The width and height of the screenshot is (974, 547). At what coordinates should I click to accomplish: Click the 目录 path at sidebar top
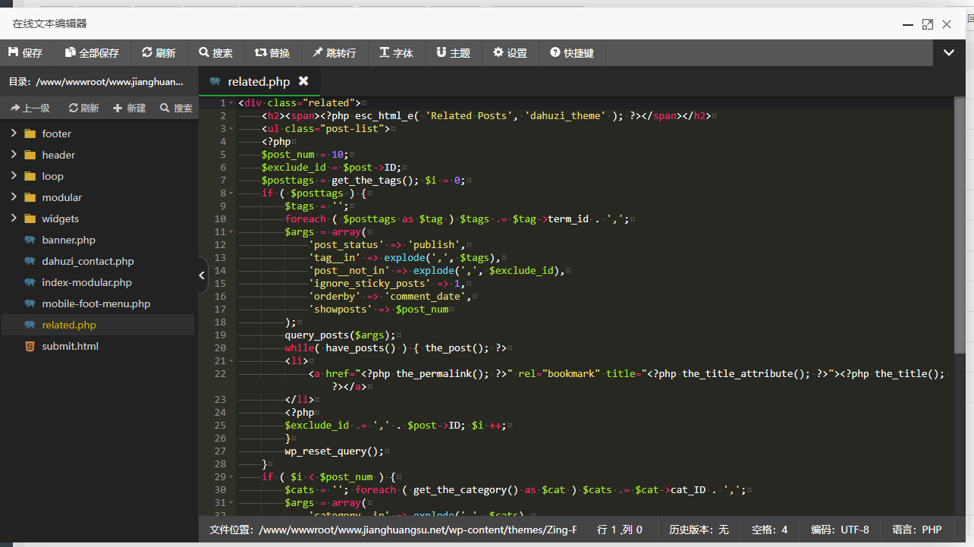96,81
